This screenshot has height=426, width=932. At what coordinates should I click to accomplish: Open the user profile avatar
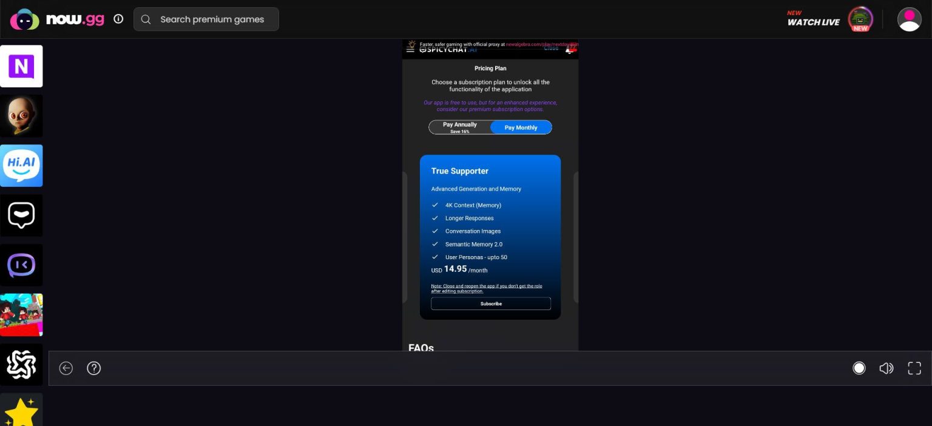(x=909, y=19)
